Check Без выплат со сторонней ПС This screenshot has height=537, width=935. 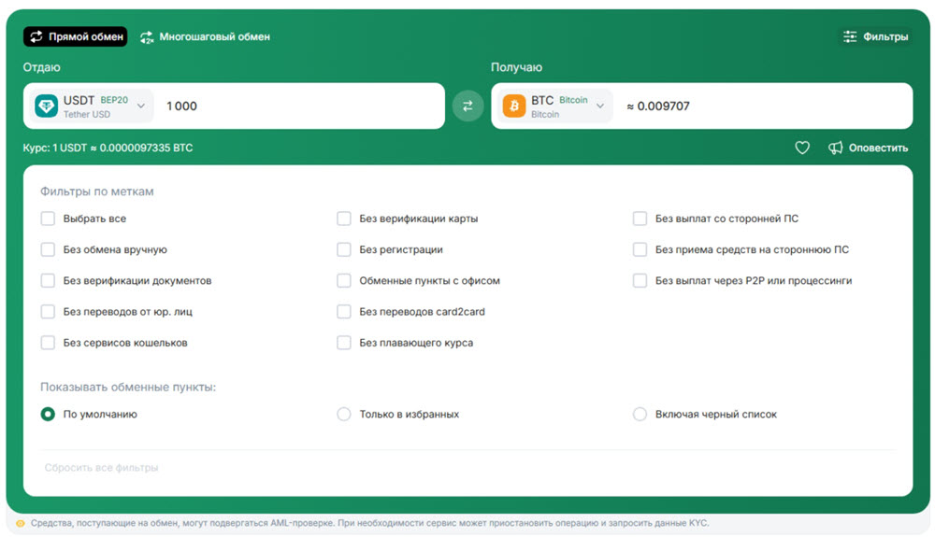pos(640,219)
